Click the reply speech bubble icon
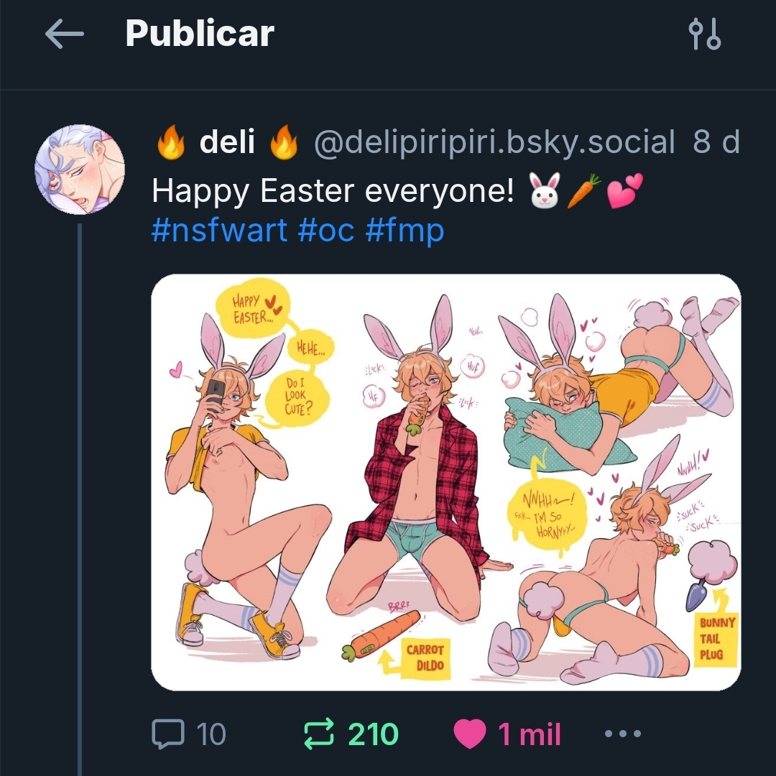Viewport: 776px width, 776px height. pos(169,734)
